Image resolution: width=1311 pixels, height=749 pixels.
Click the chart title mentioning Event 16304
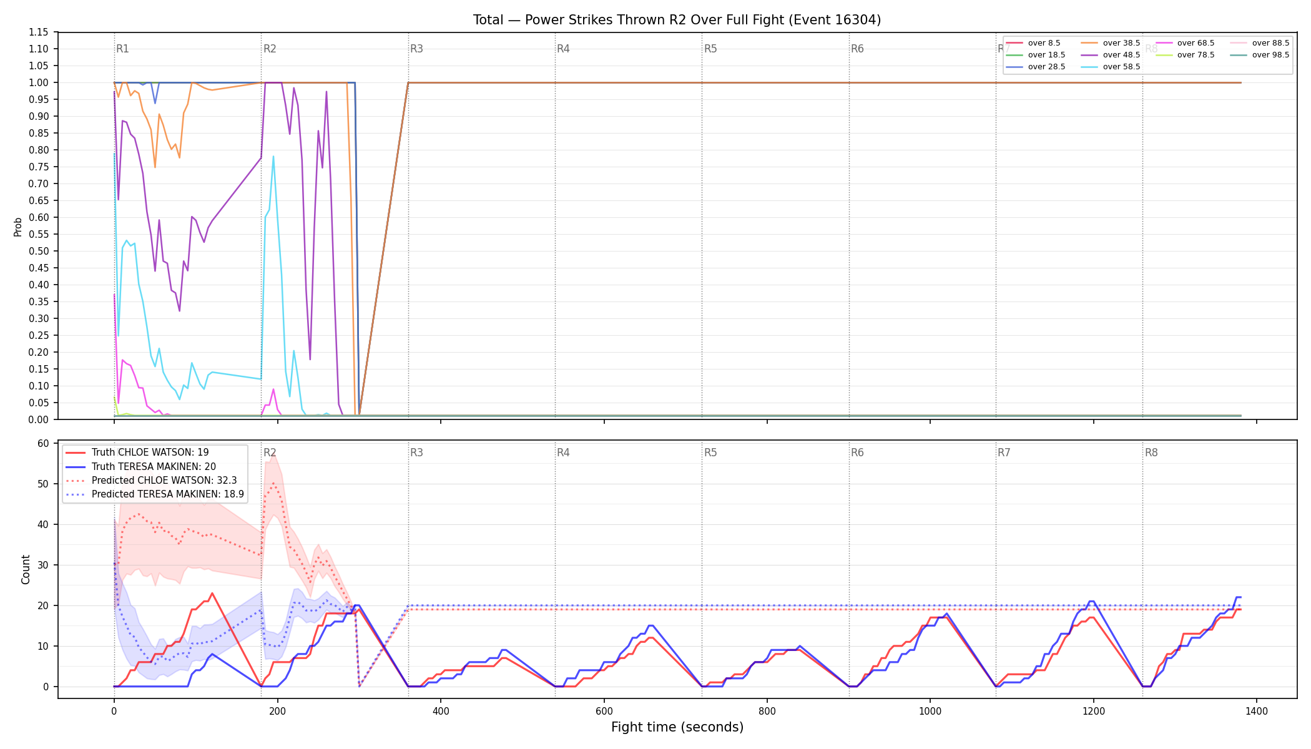[677, 20]
